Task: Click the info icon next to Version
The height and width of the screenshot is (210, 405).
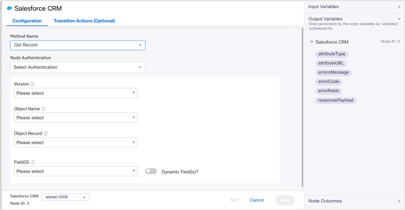Action: point(32,84)
